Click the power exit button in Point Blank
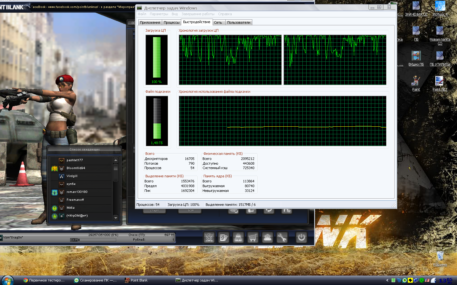457x285 pixels. 301,237
